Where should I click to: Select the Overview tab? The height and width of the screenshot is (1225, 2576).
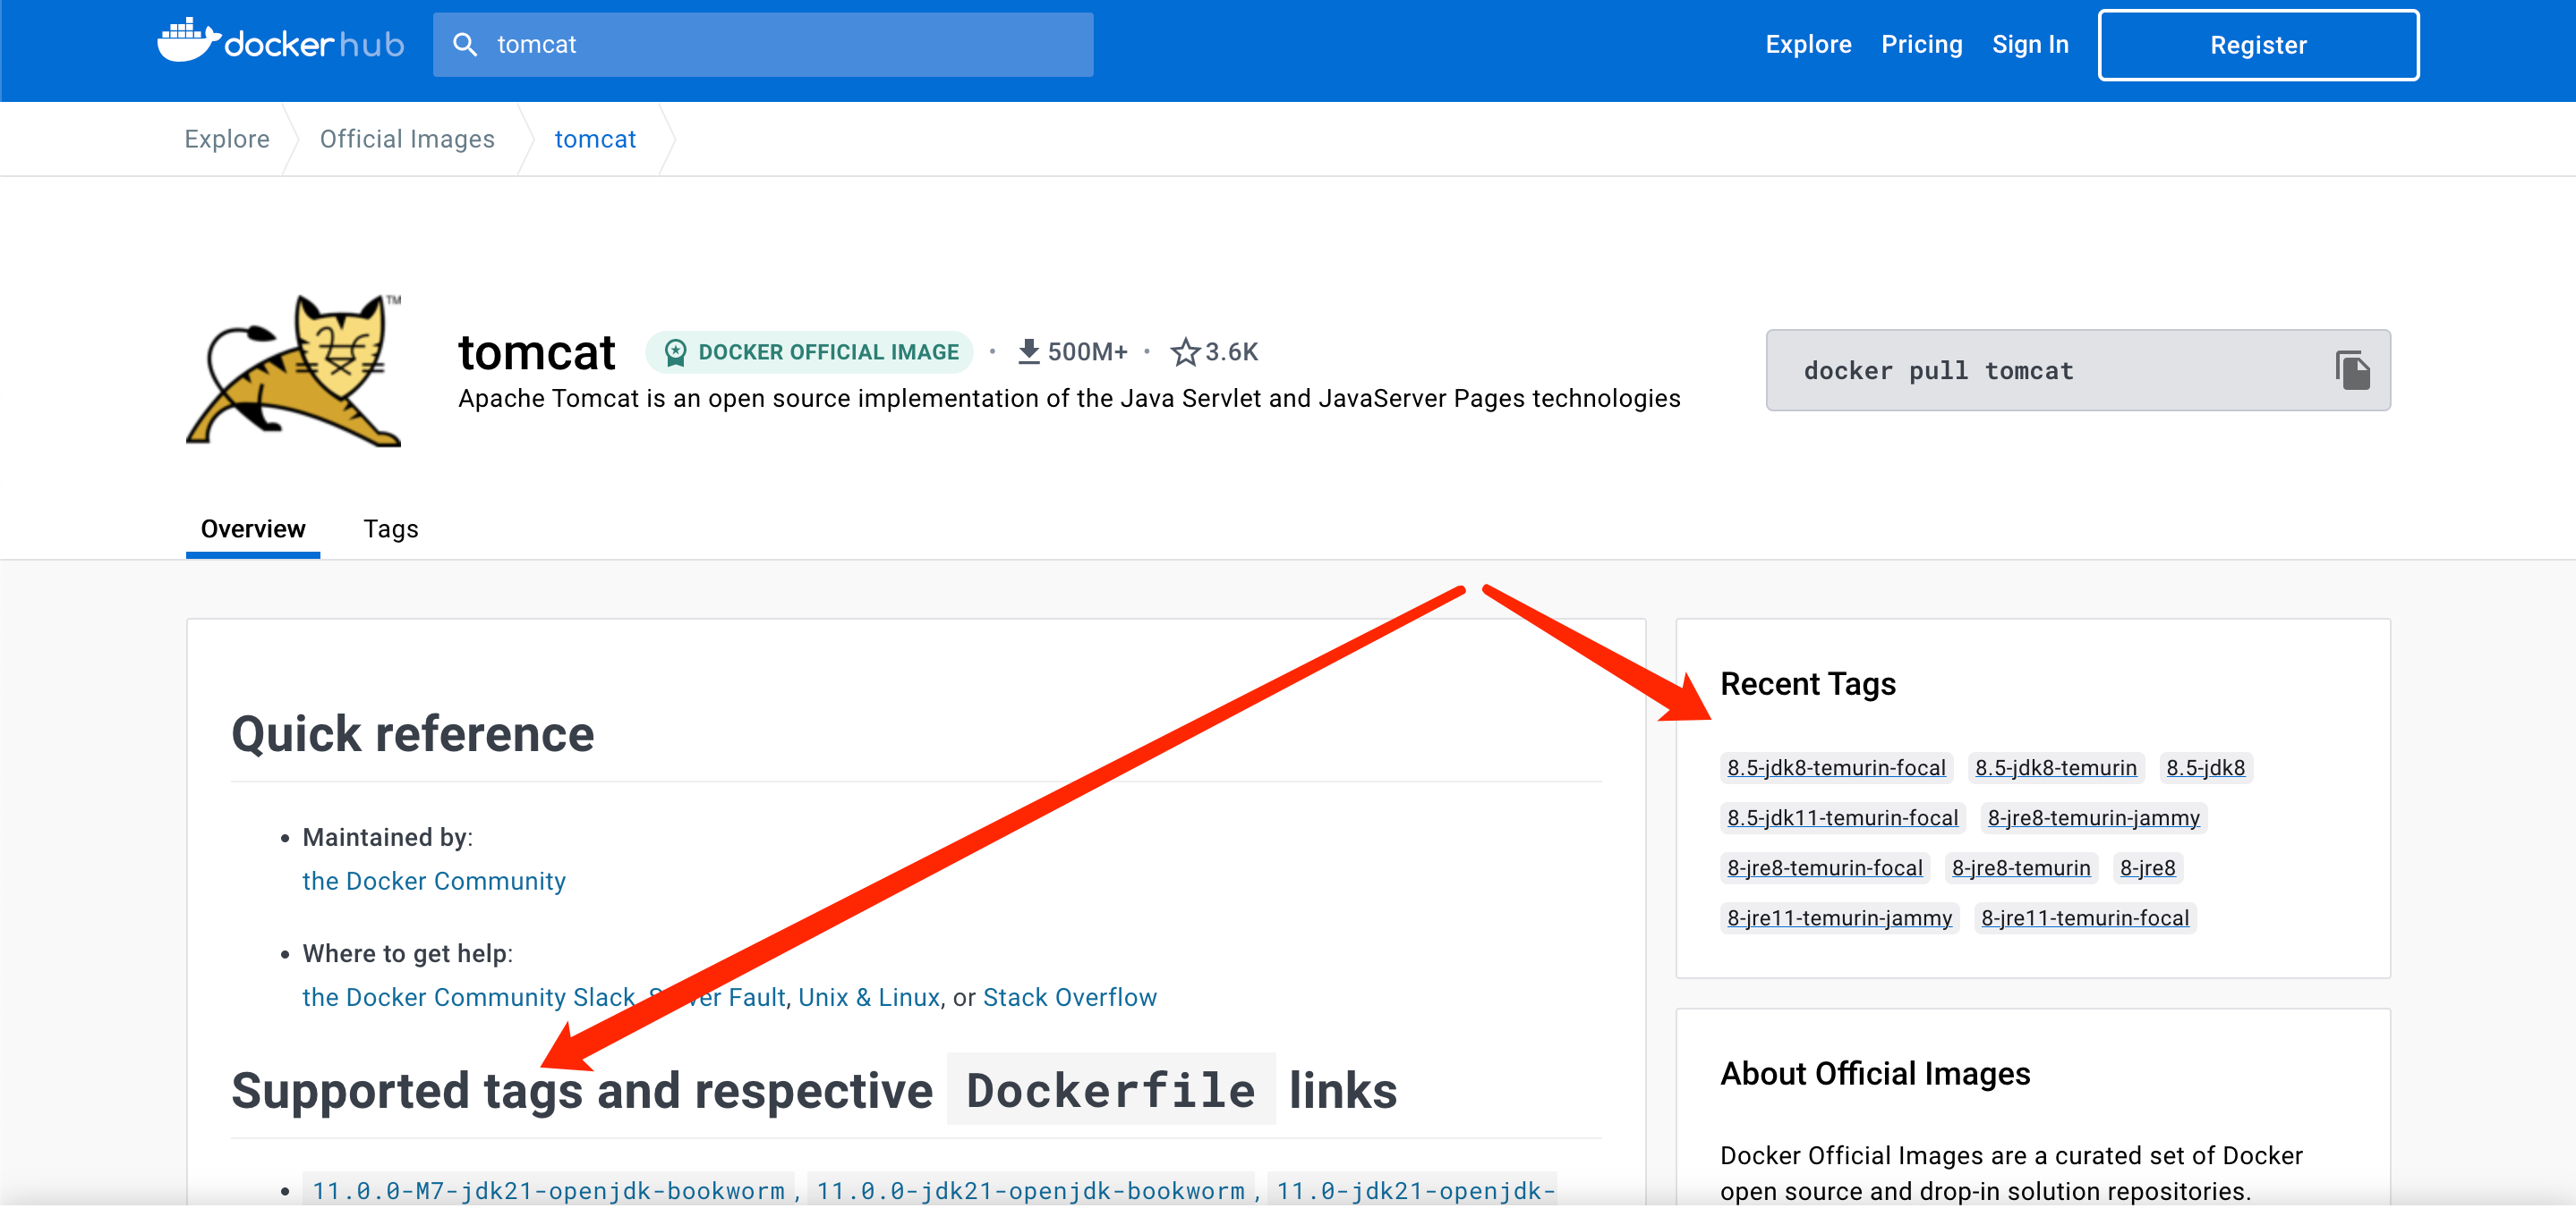(253, 528)
